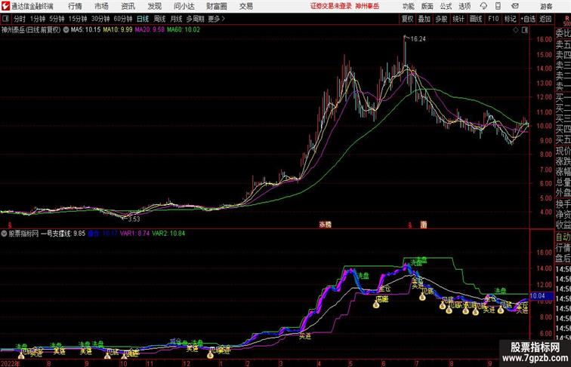Select the 月线 monthly period tab
The height and width of the screenshot is (367, 571).
click(176, 19)
